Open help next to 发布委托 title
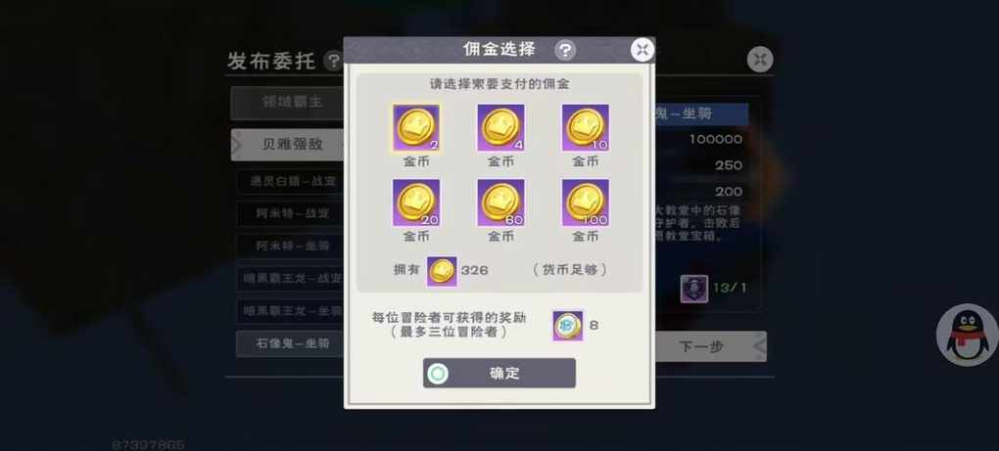This screenshot has height=451, width=999. pos(333,61)
